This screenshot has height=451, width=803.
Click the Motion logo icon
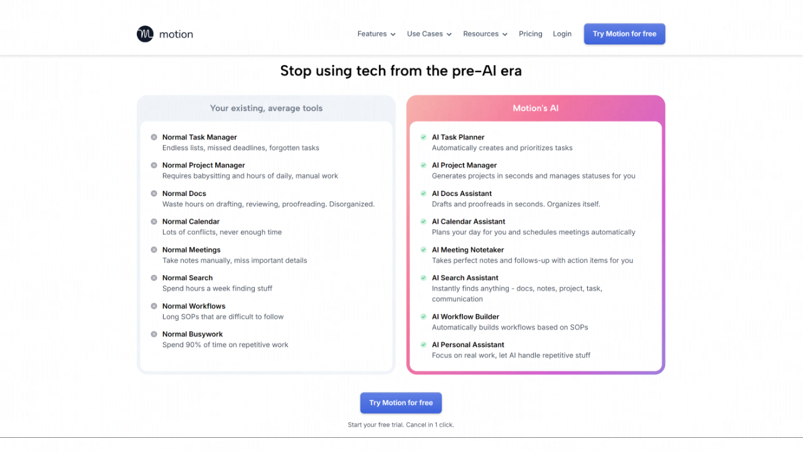pos(145,34)
